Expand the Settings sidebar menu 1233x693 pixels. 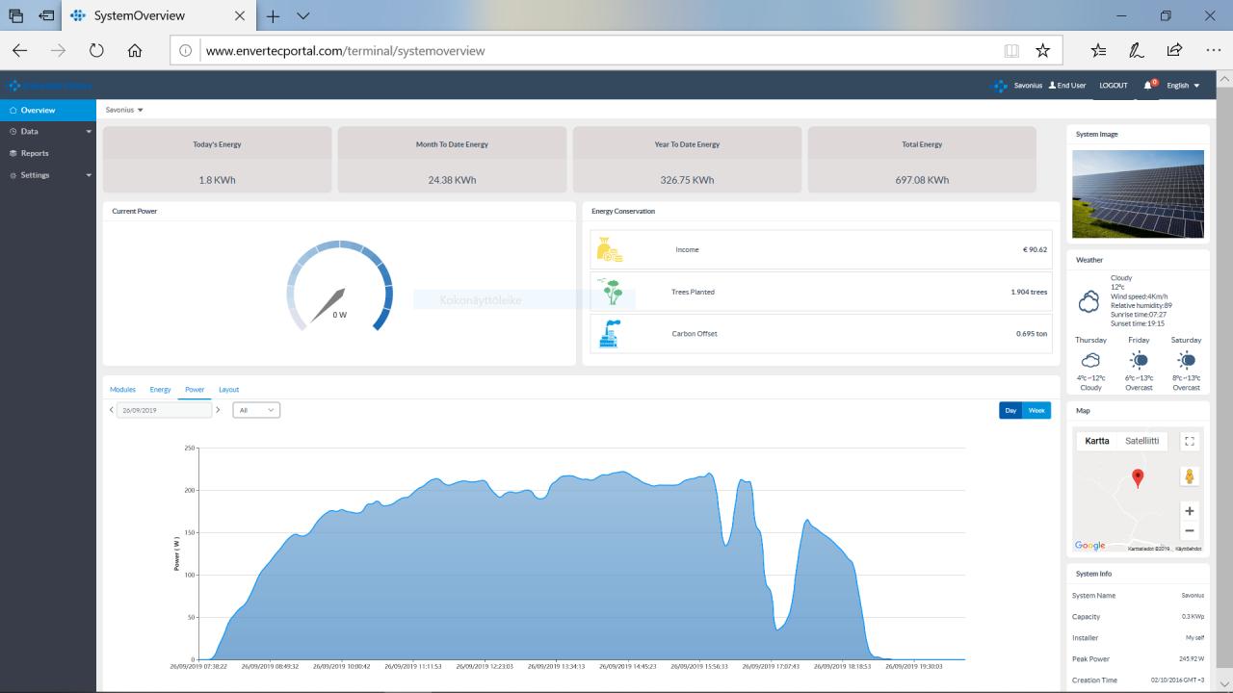point(48,175)
